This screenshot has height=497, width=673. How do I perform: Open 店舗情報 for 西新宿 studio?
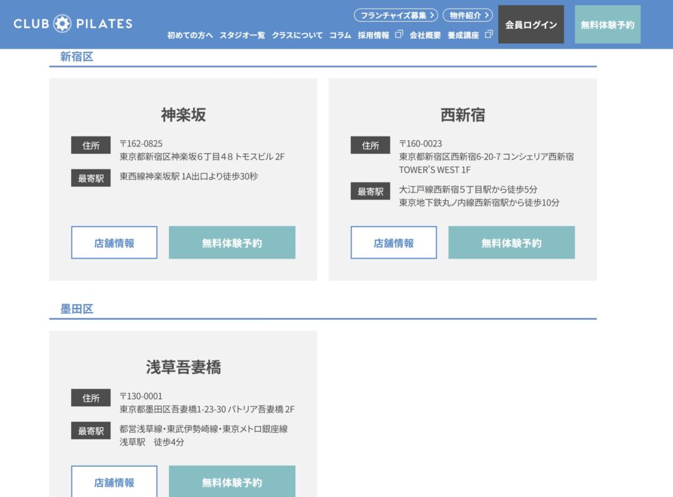394,243
